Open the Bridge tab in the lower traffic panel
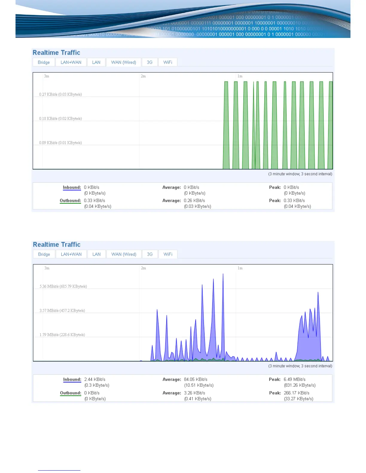This screenshot has height=473, width=366. 44,254
